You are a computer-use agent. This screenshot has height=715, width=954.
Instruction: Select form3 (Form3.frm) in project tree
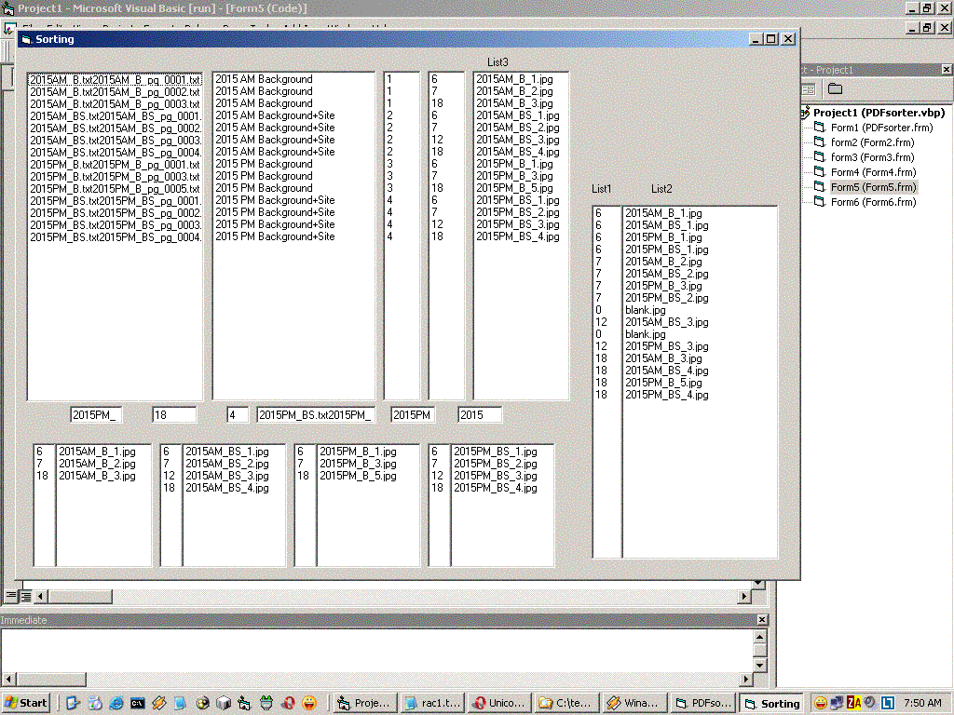(x=872, y=156)
